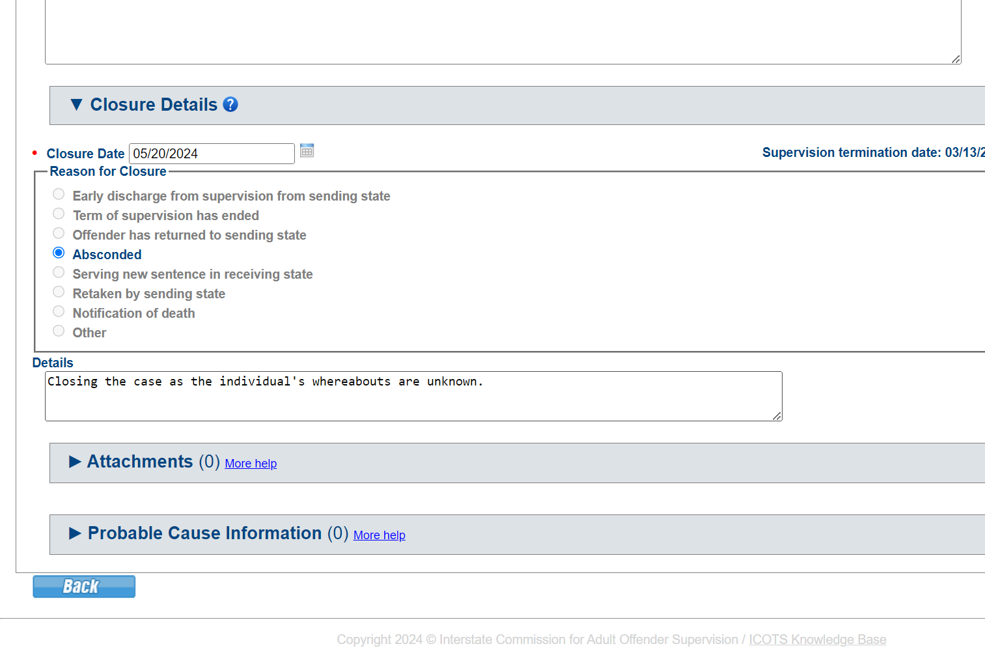Expand the Probable Cause Information triangle
The width and height of the screenshot is (985, 659).
75,533
